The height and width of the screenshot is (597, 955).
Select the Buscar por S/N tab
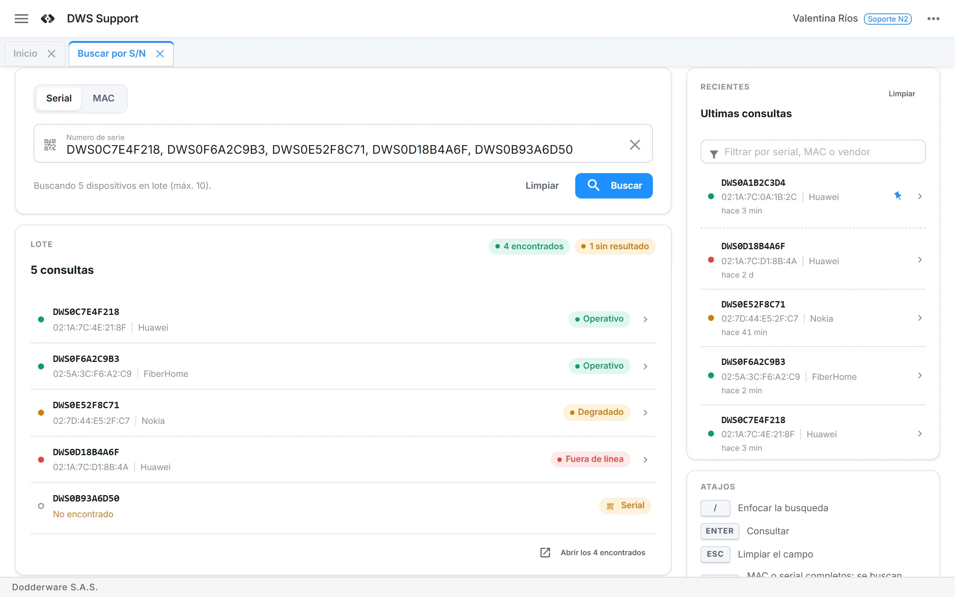point(112,54)
